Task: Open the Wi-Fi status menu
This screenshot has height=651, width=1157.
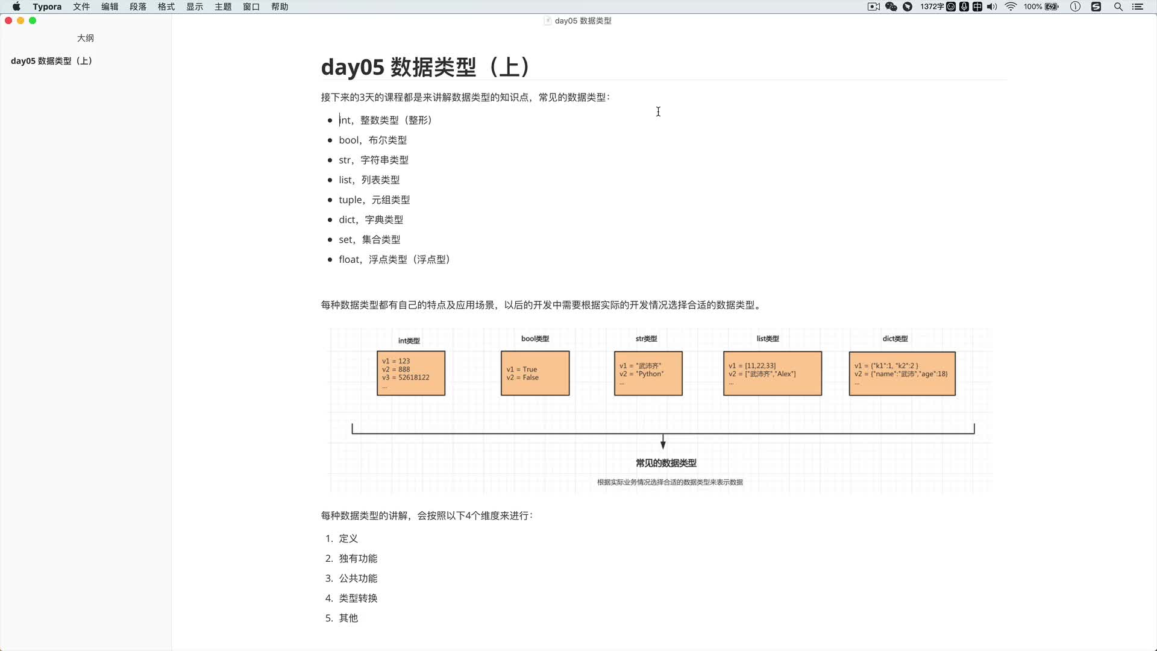Action: pos(1011,7)
